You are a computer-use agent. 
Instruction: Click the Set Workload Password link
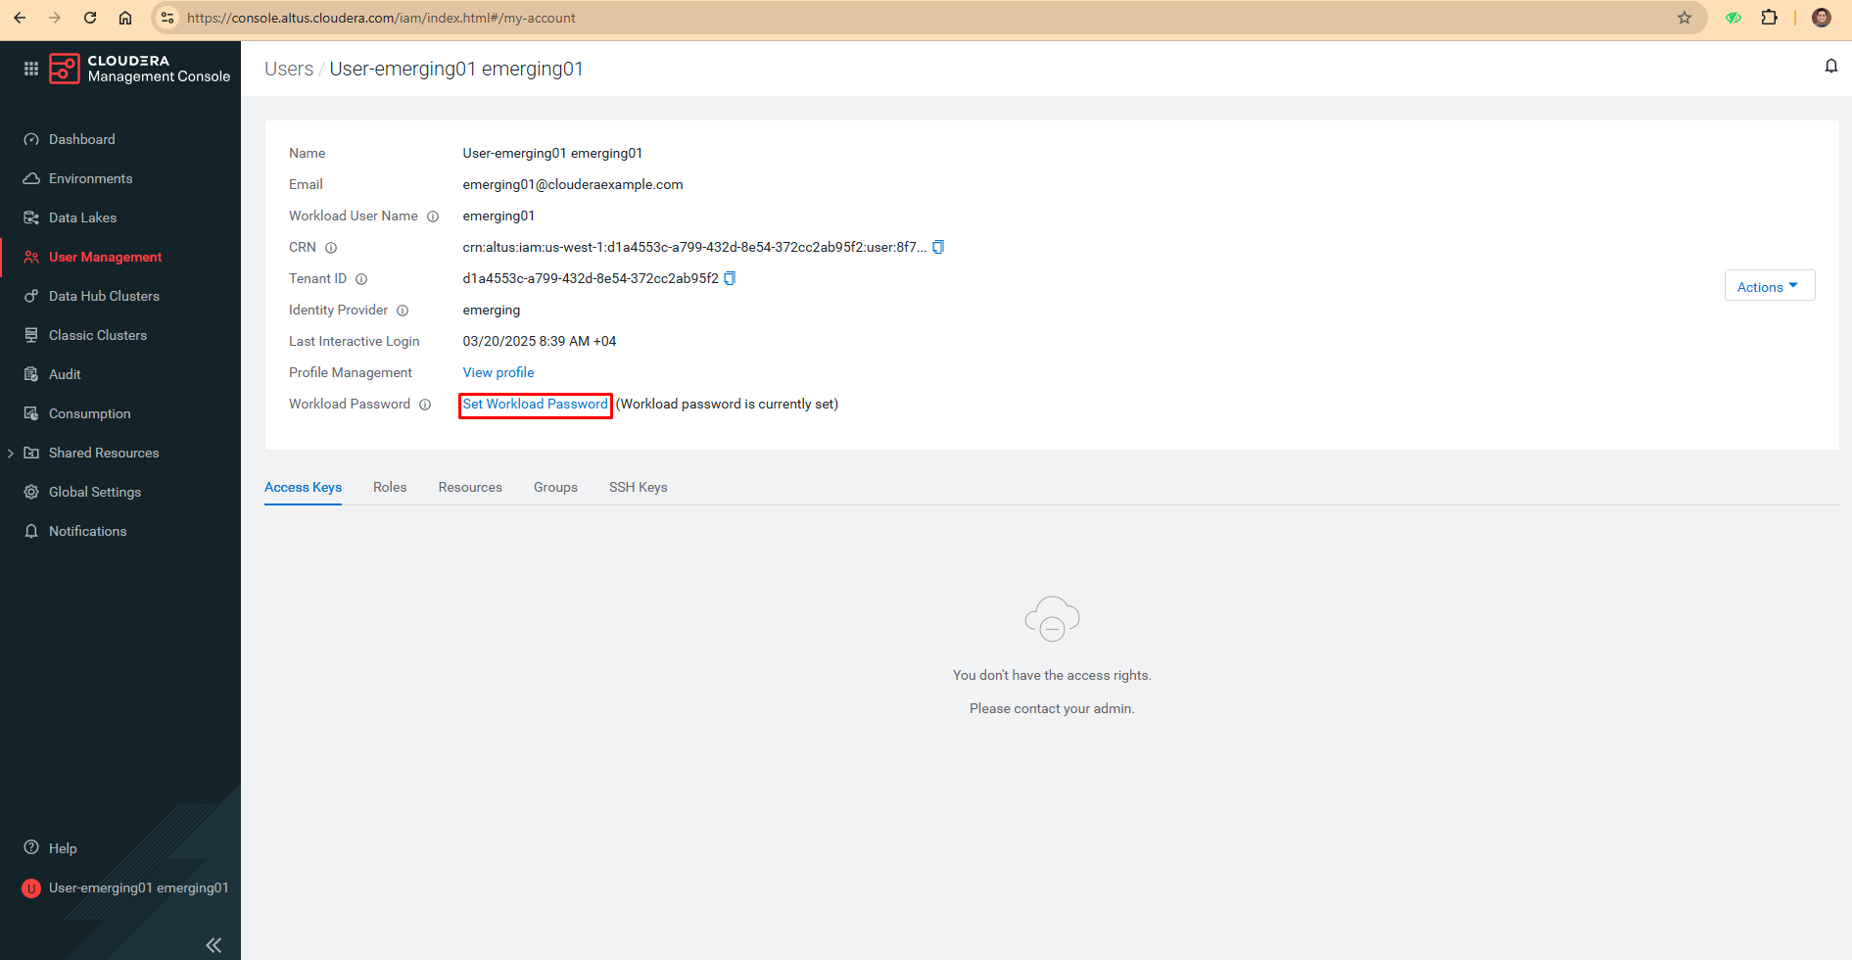(535, 404)
